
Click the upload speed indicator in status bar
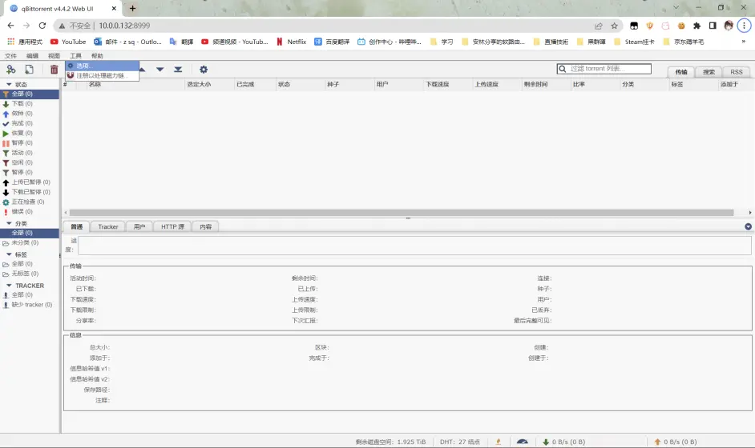pos(676,442)
